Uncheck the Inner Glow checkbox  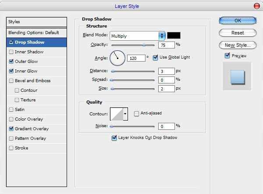(11, 71)
